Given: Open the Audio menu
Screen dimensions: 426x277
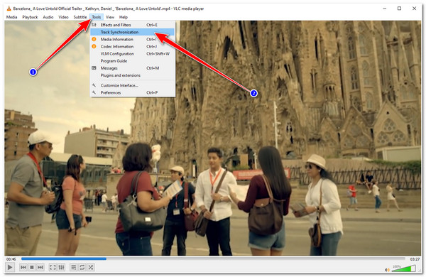Looking at the screenshot, I should (x=48, y=17).
